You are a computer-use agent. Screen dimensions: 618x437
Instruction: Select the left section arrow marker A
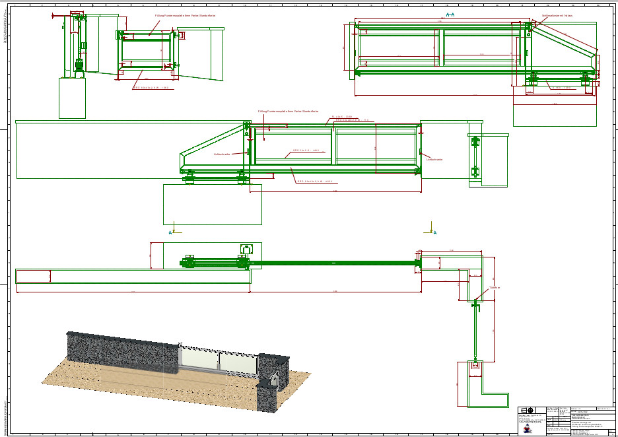coord(171,231)
